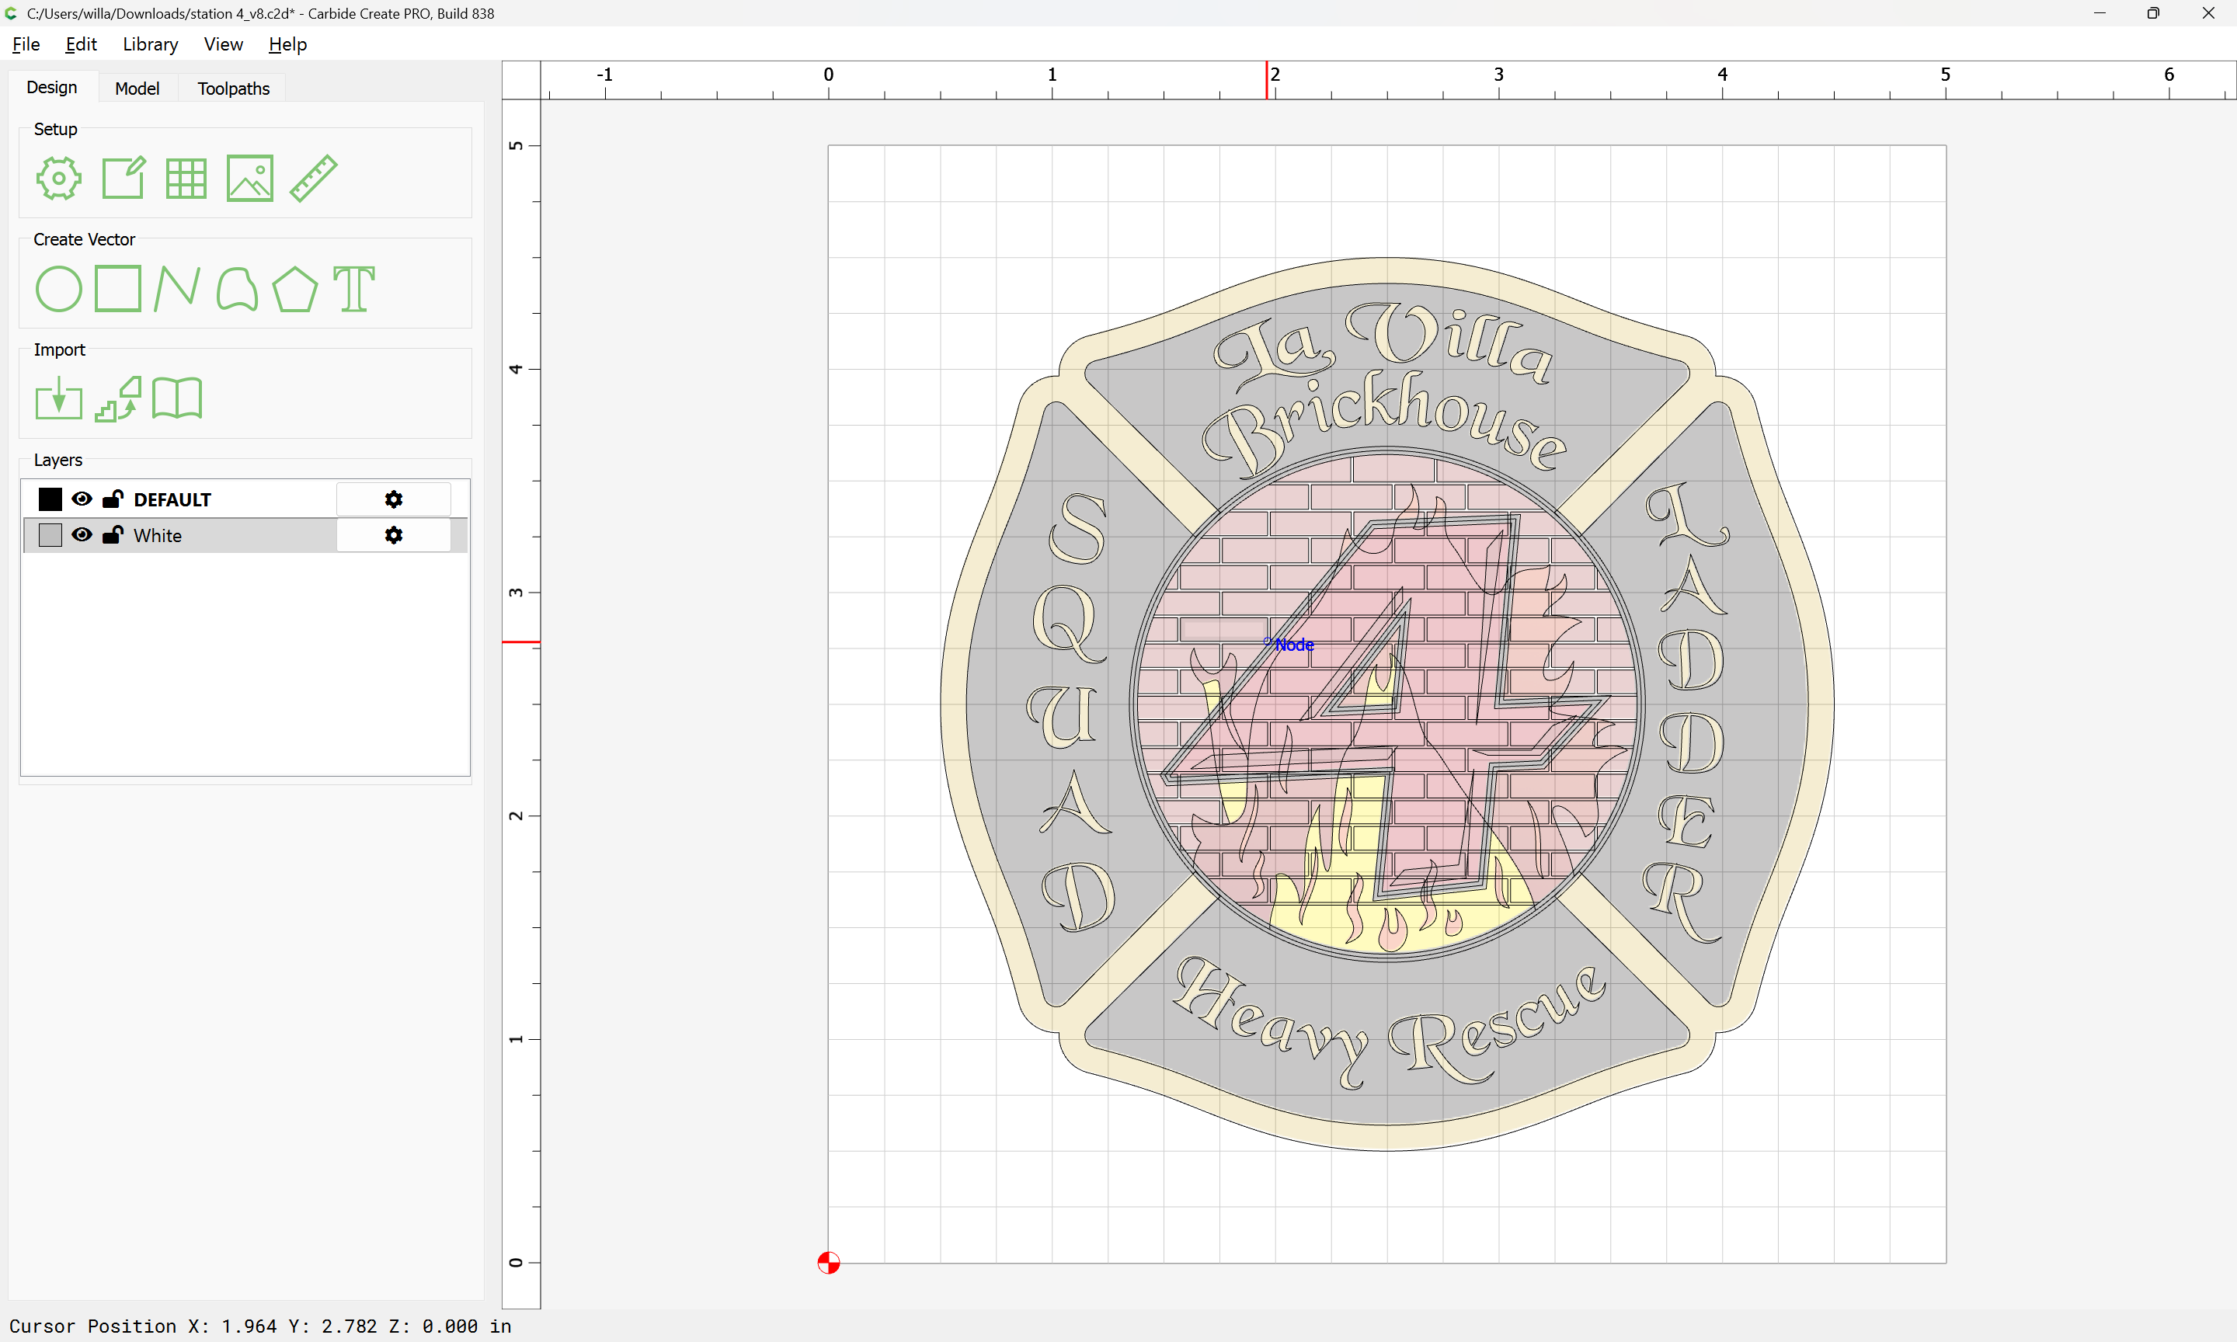This screenshot has width=2237, height=1342.
Task: Select the Text tool
Action: click(353, 290)
